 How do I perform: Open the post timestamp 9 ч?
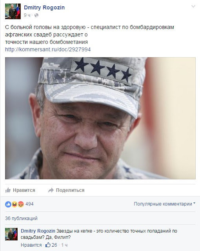pyautogui.click(x=27, y=15)
